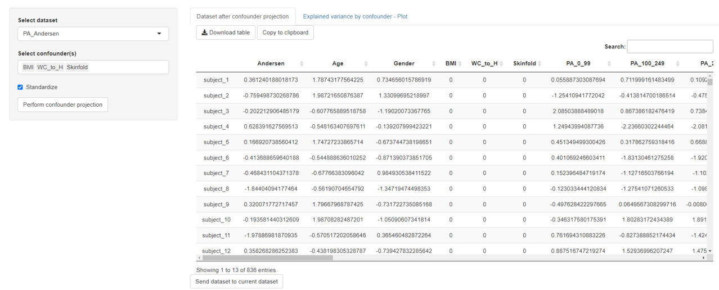Screen dimensions: 719x290
Task: Click sort icon beside BMI header
Action: (x=460, y=64)
